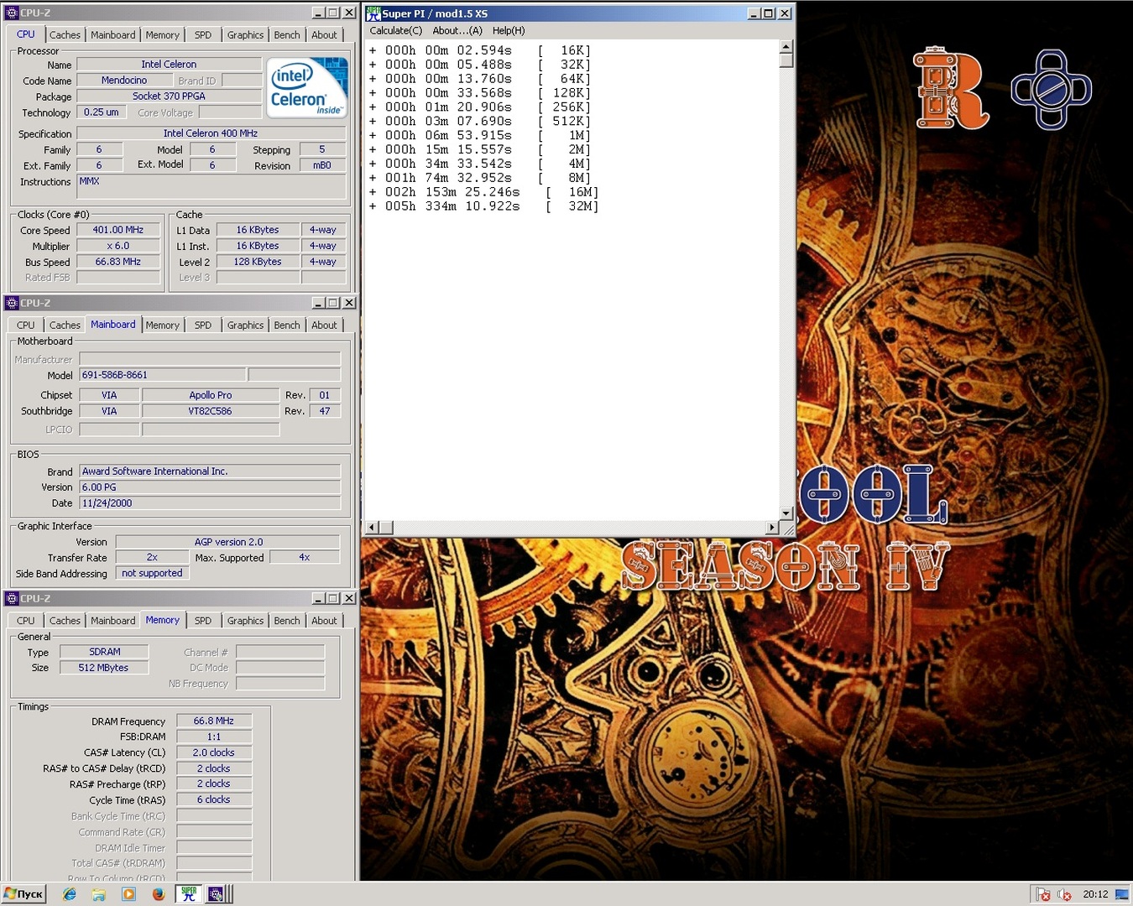Select SPD tab in middle CPU-Z window

click(x=203, y=325)
